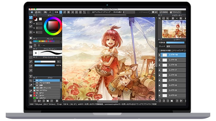Toggle the アンチエイリアシング checkbox
The width and height of the screenshot is (216, 121).
click(x=93, y=12)
